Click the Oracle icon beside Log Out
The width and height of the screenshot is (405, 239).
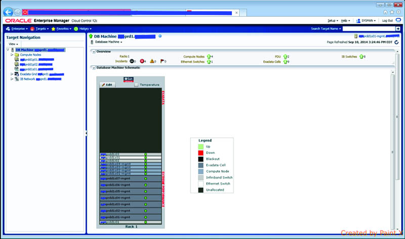398,20
